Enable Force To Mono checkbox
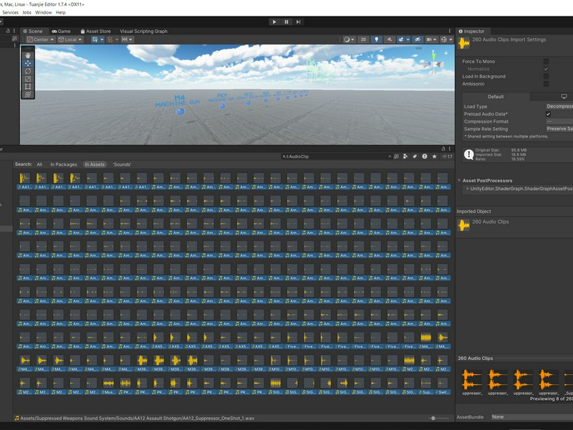The image size is (573, 430). (x=546, y=62)
